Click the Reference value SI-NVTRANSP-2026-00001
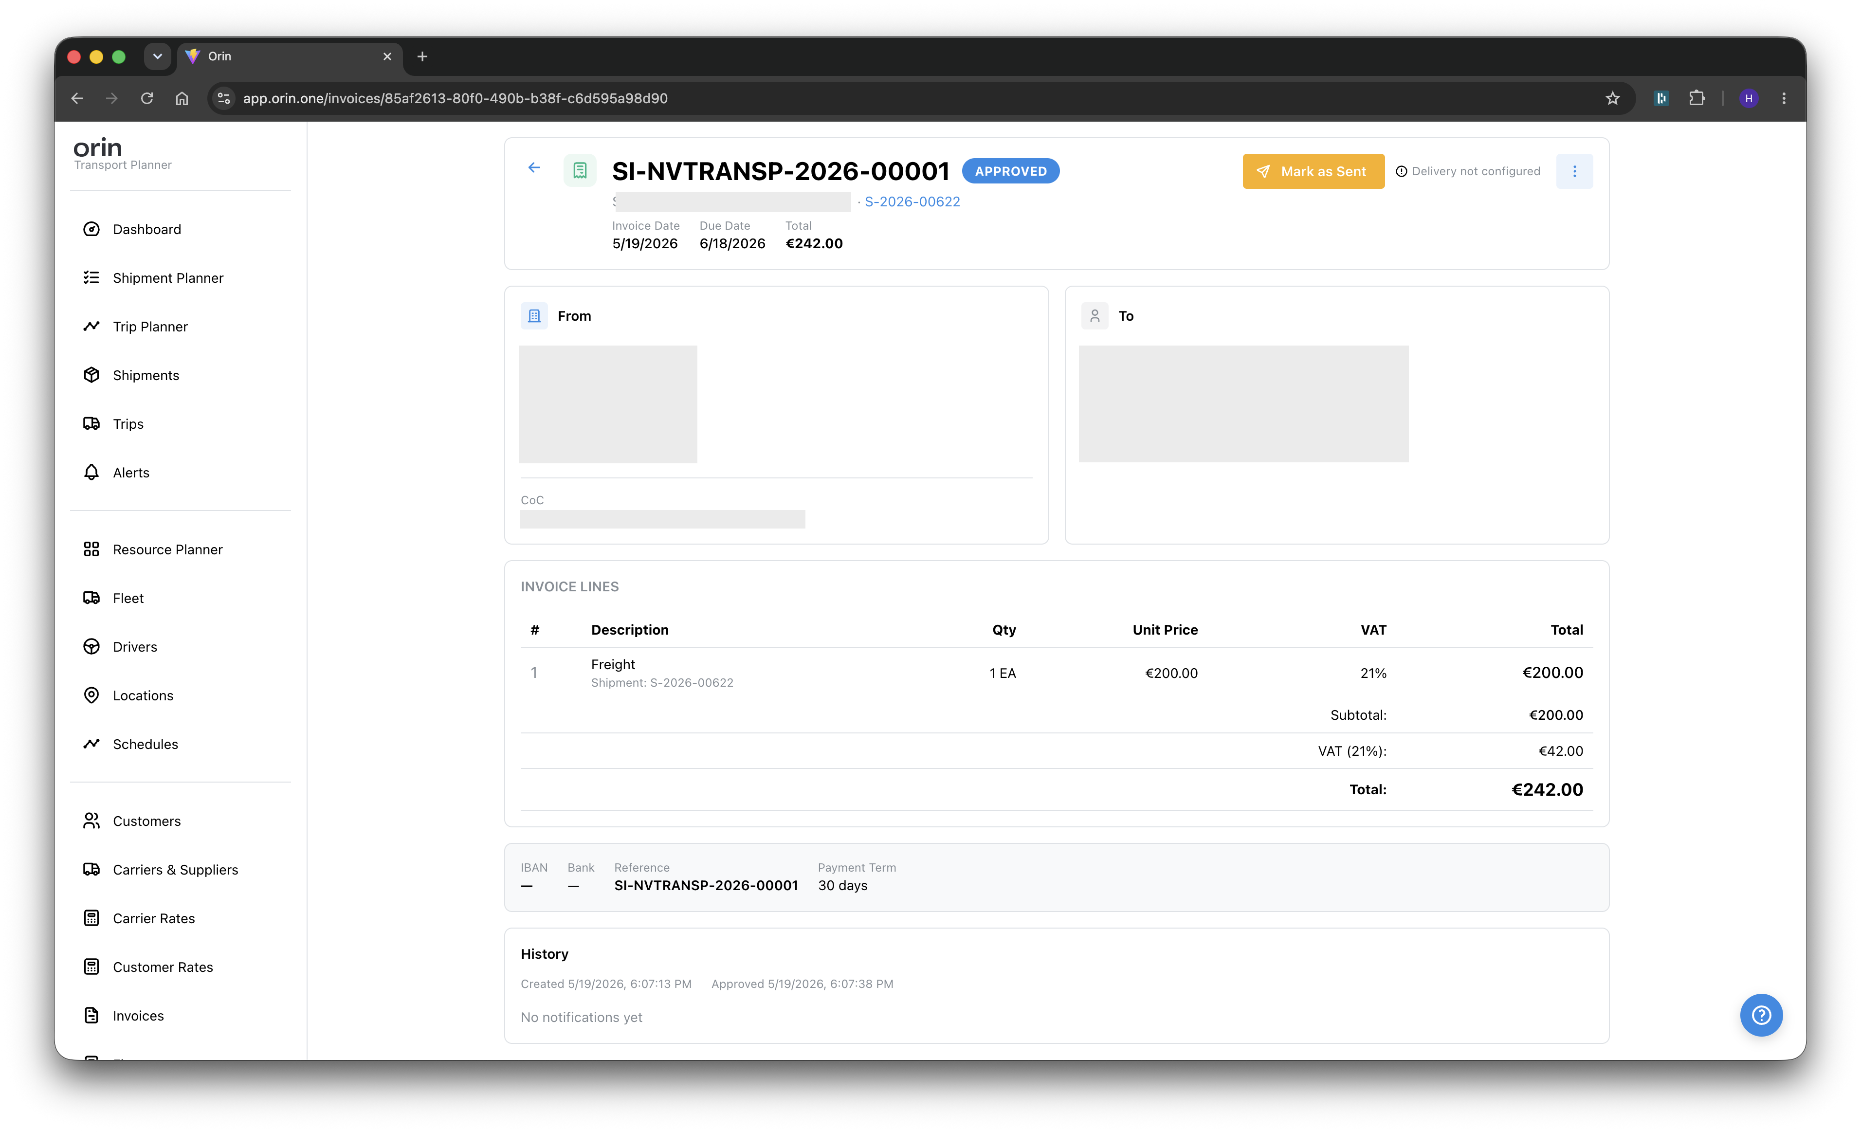 pyautogui.click(x=706, y=885)
